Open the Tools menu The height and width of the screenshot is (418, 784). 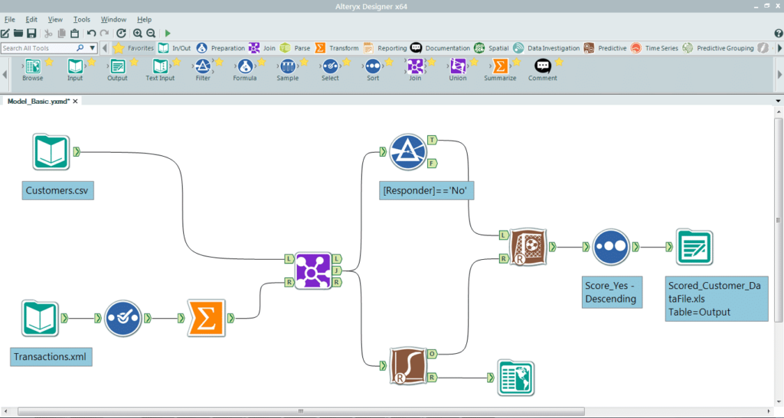tap(81, 19)
